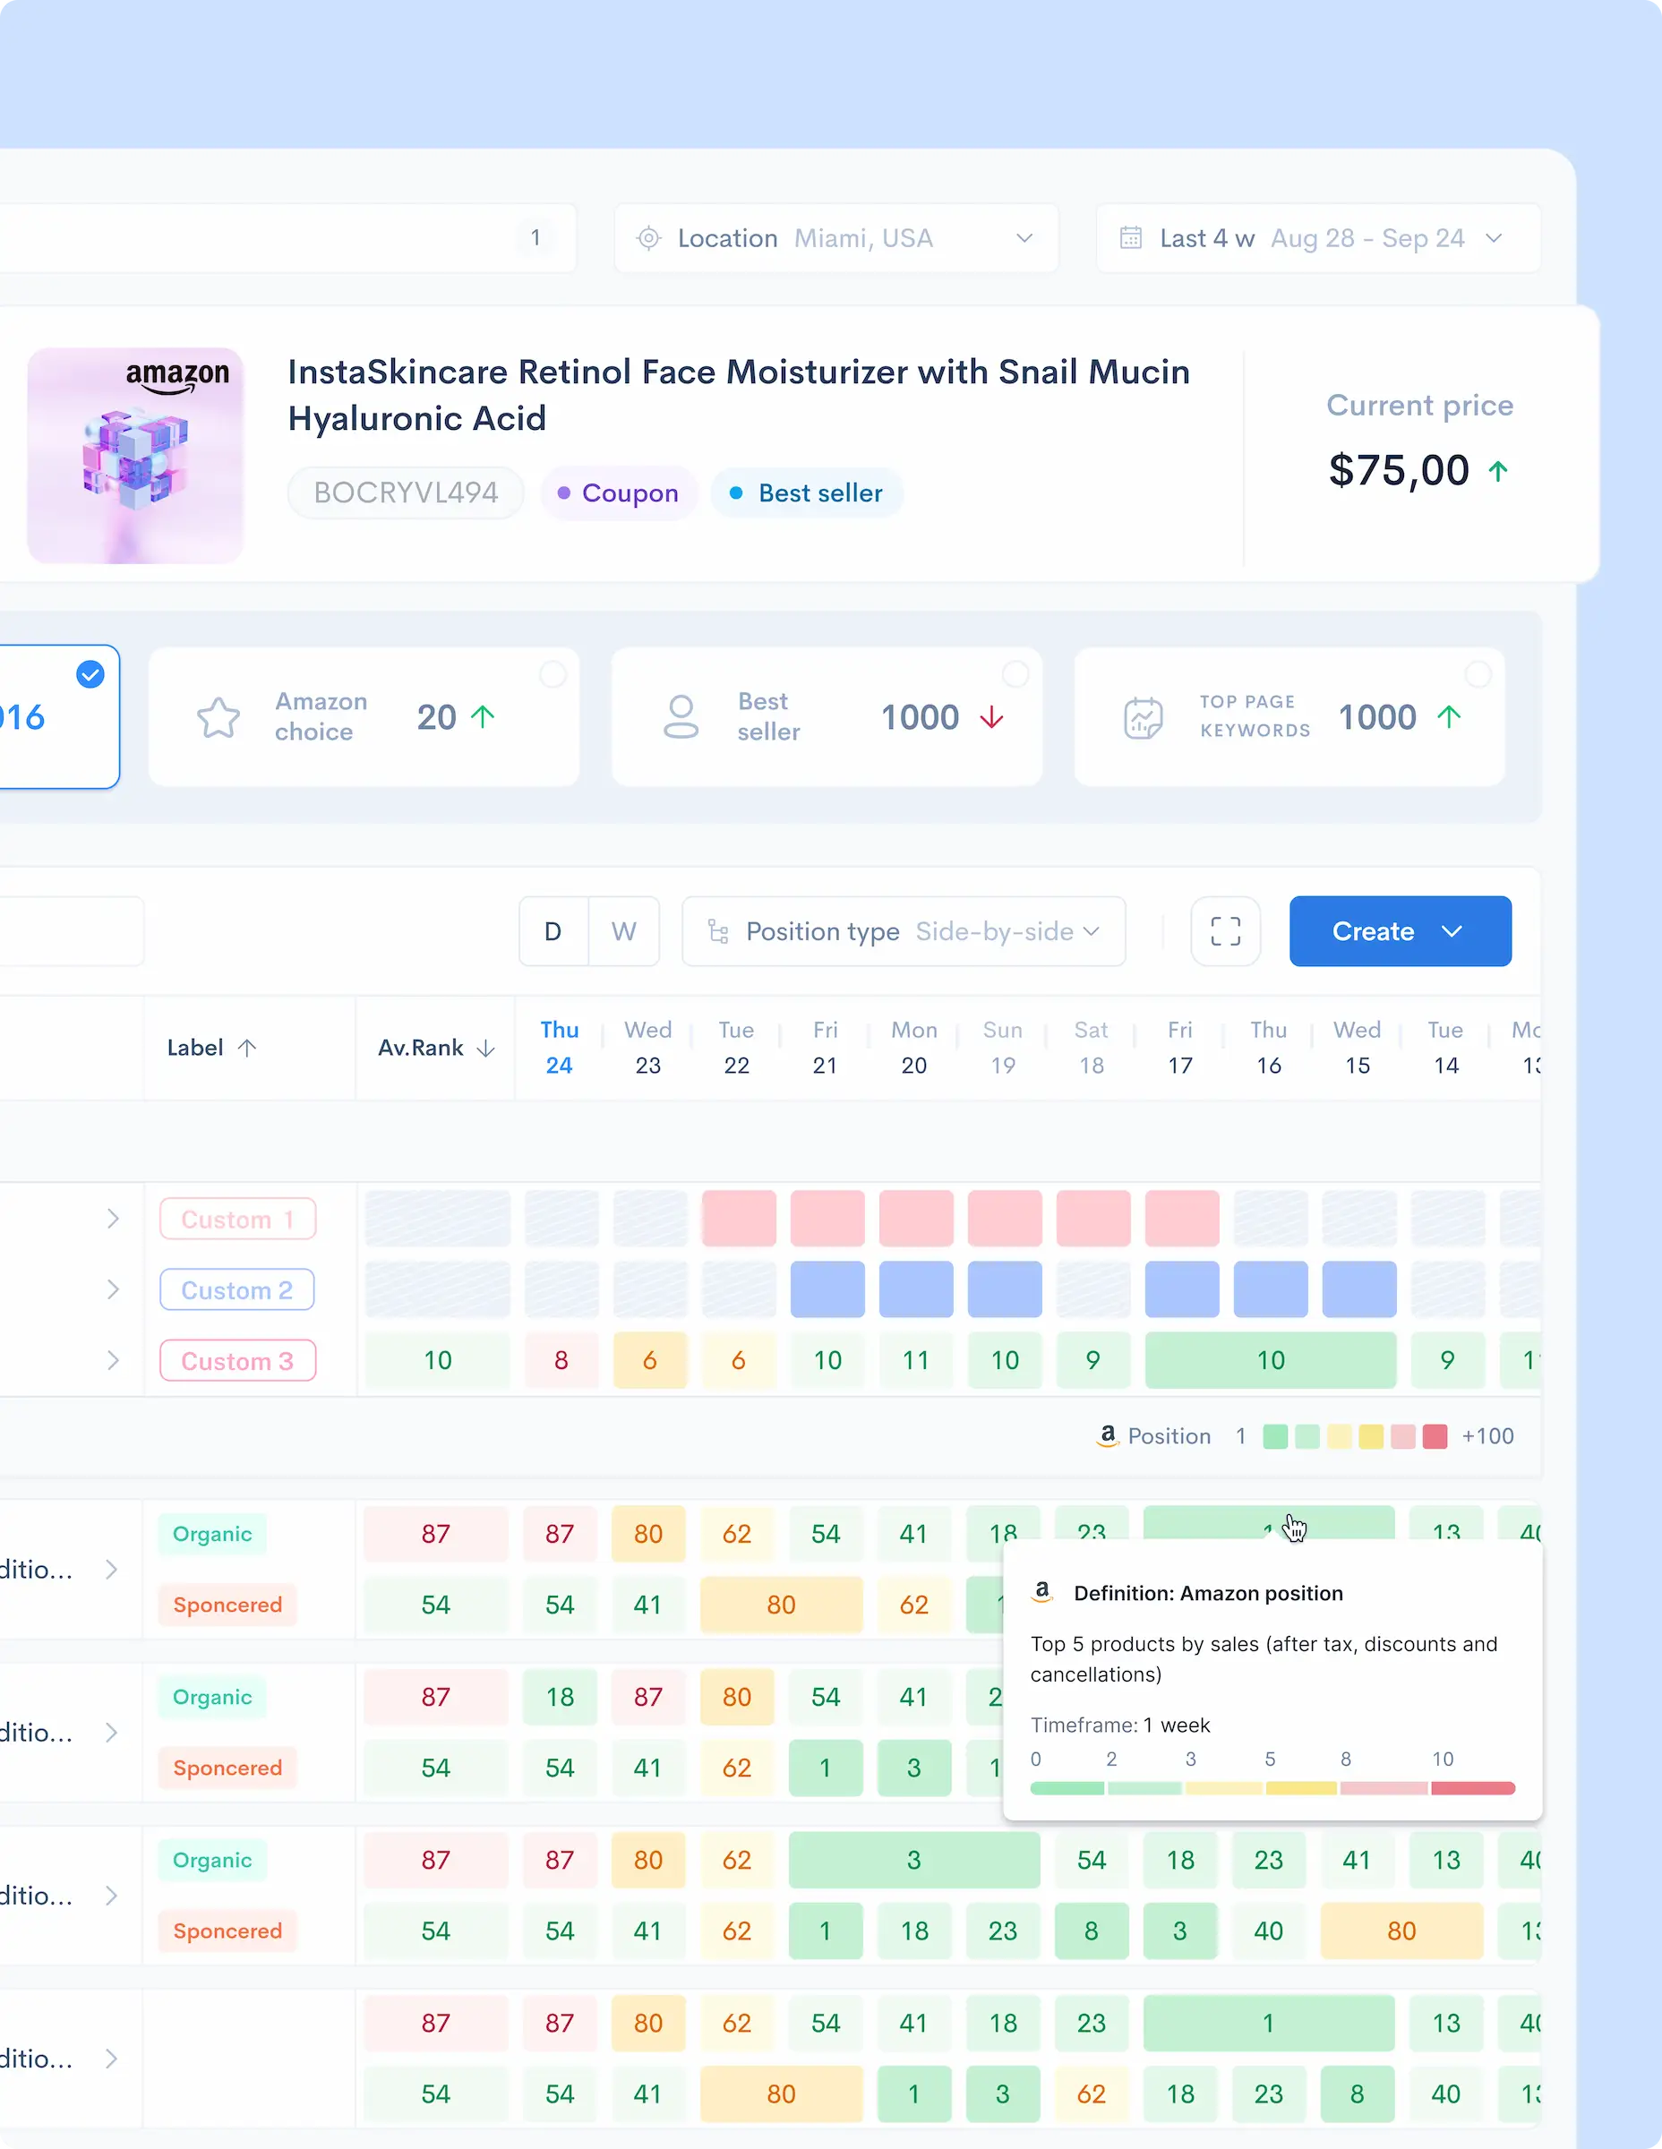Sort by Label ascending arrow
Image resolution: width=1662 pixels, height=2149 pixels.
(247, 1048)
